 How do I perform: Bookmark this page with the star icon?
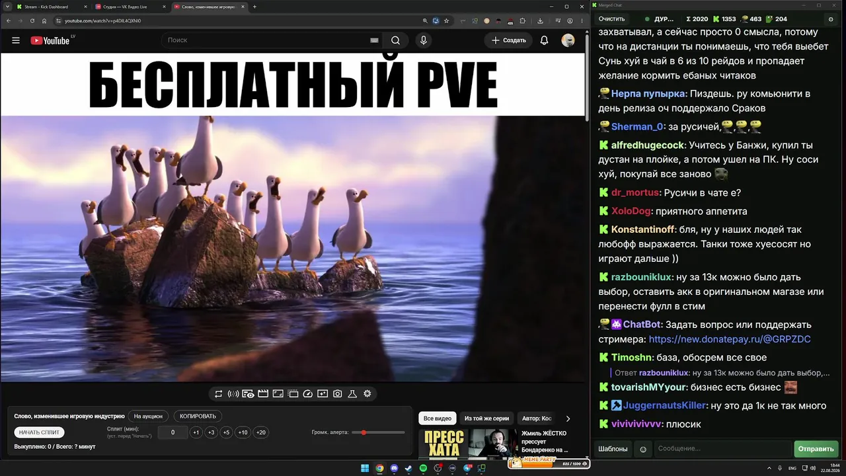tap(447, 20)
